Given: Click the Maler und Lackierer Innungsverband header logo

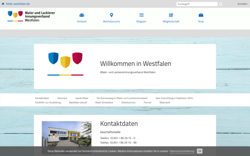Looking at the screenshot, I should click(31, 16).
